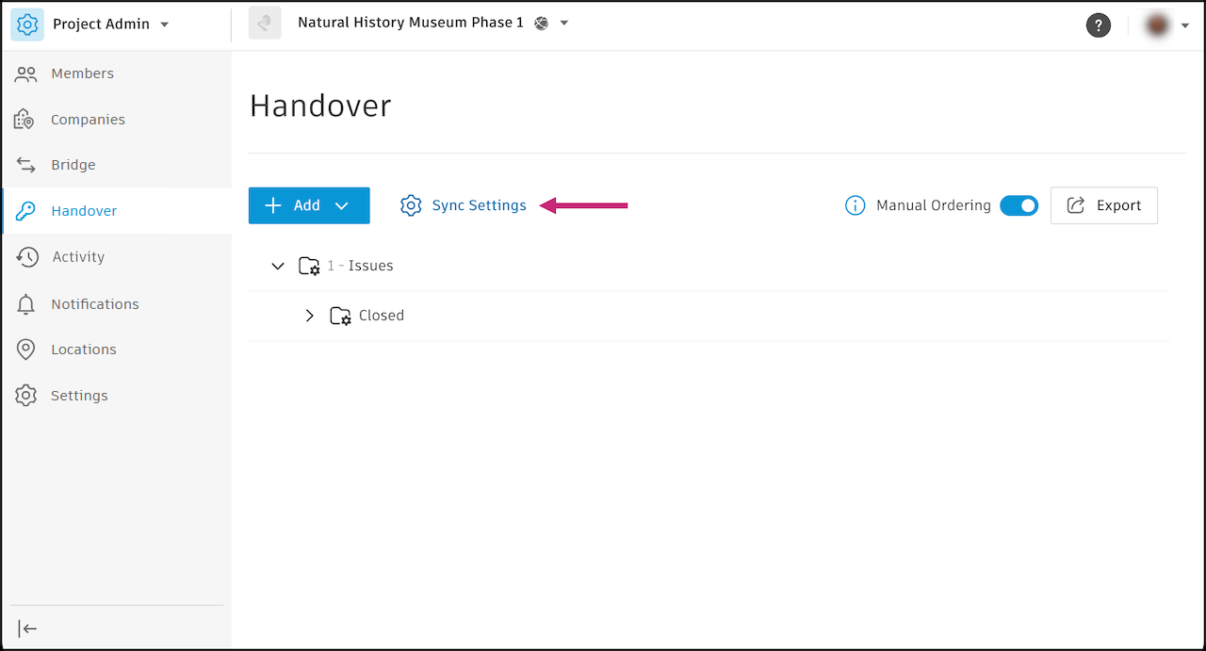
Task: Collapse the 1 - Issues folder
Action: tap(277, 266)
